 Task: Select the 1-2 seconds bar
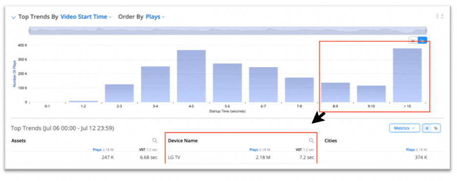(x=83, y=101)
